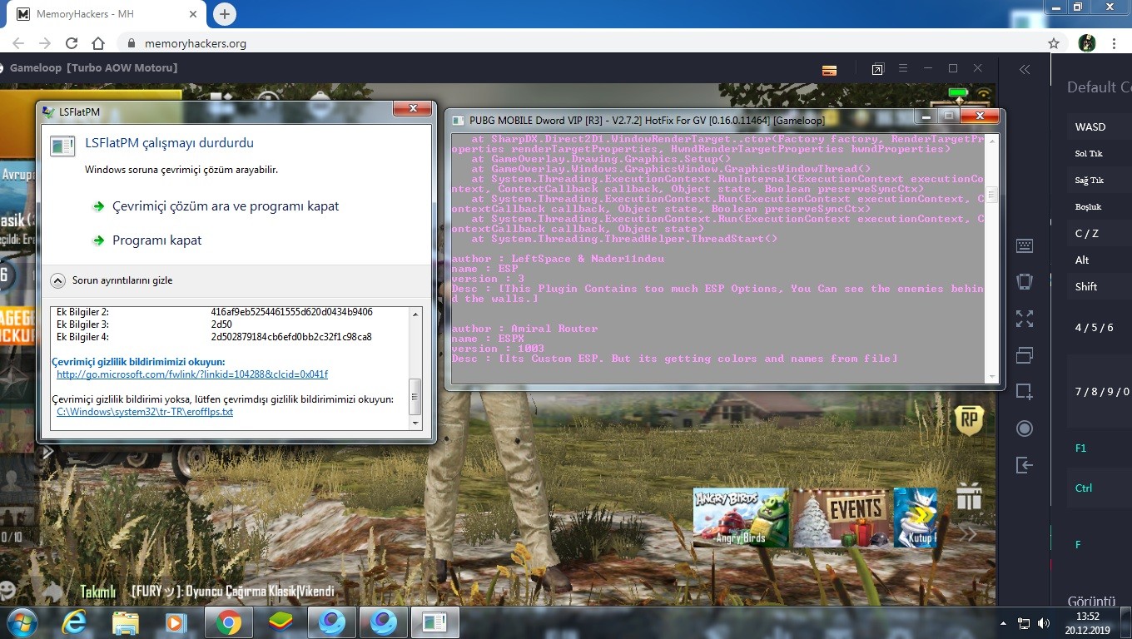Click Chrome forward navigation arrow

[45, 43]
